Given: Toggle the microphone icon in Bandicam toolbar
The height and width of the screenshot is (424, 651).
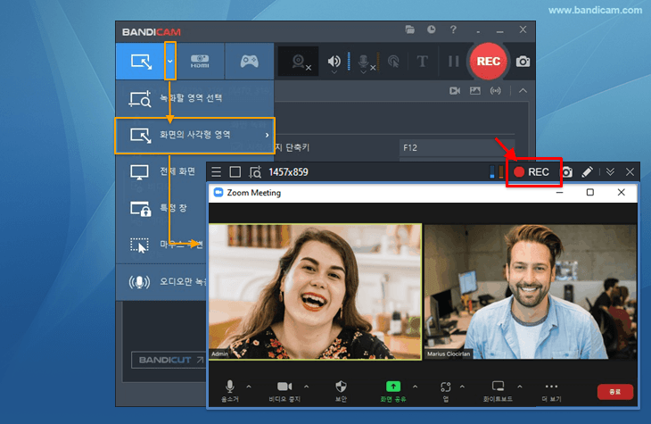Looking at the screenshot, I should 364,62.
